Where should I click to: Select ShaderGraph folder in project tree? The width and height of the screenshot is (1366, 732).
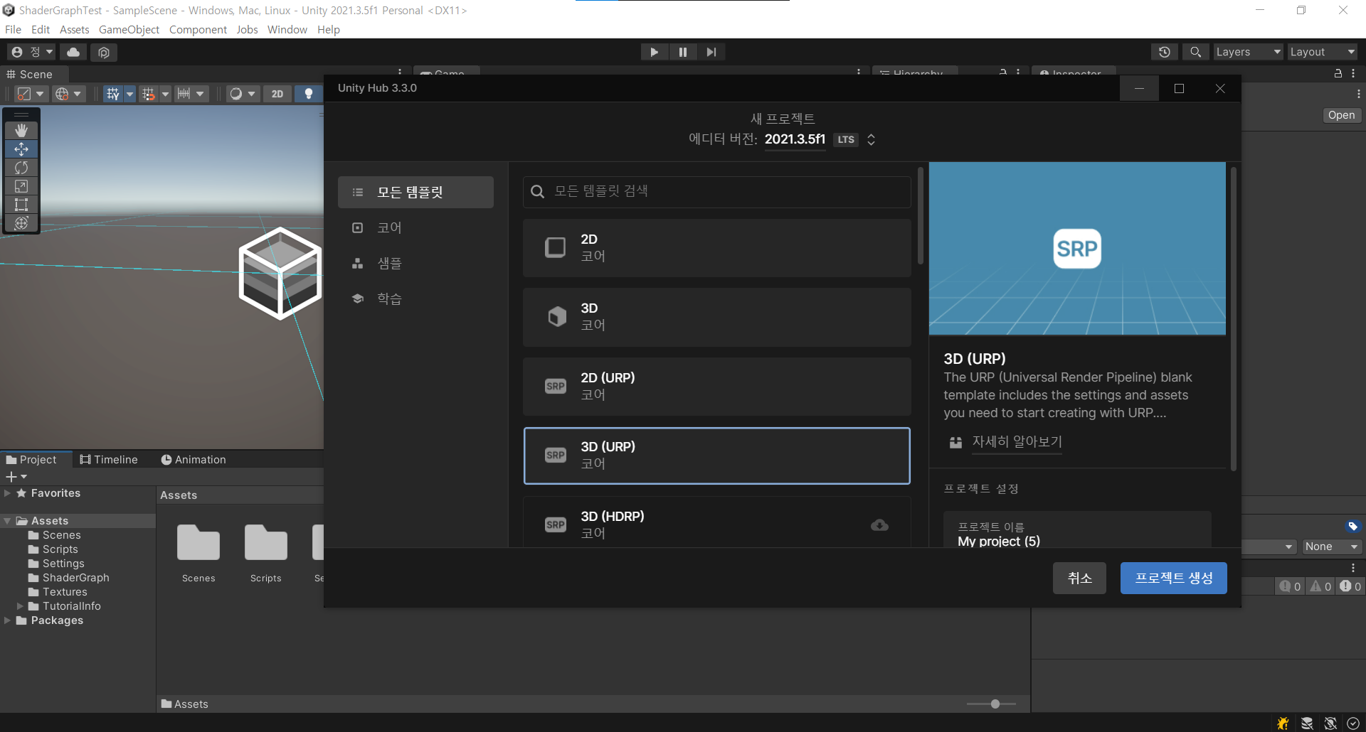(x=76, y=578)
